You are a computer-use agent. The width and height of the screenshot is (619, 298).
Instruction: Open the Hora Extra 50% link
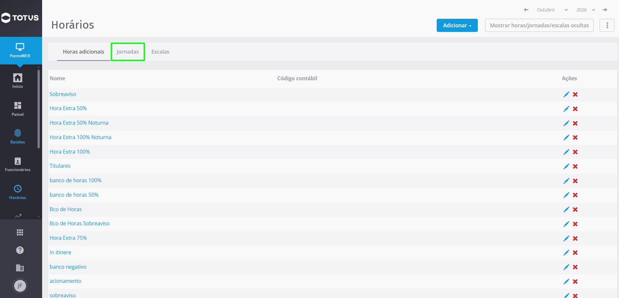click(x=68, y=108)
